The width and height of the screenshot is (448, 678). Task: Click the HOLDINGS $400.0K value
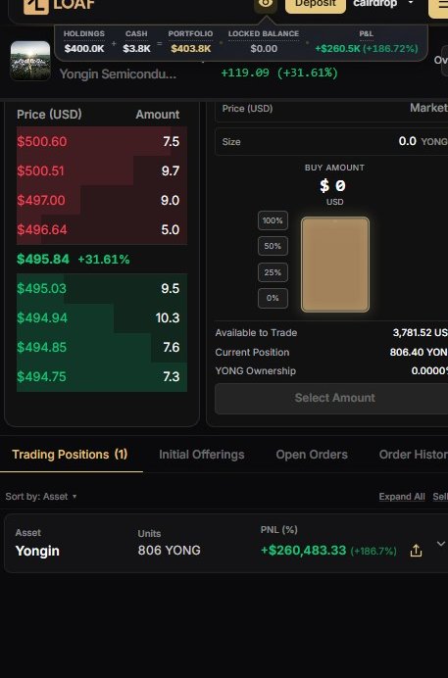click(x=84, y=48)
